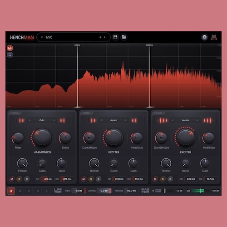Select the previous Low band harmonics type before Odd
Image resolution: width=227 pixels, height=227 pixels.
30,120
